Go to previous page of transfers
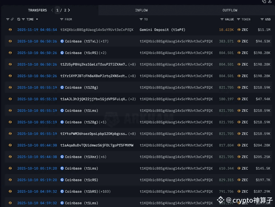Screen dimensions: 275x207 [x=52, y=10]
